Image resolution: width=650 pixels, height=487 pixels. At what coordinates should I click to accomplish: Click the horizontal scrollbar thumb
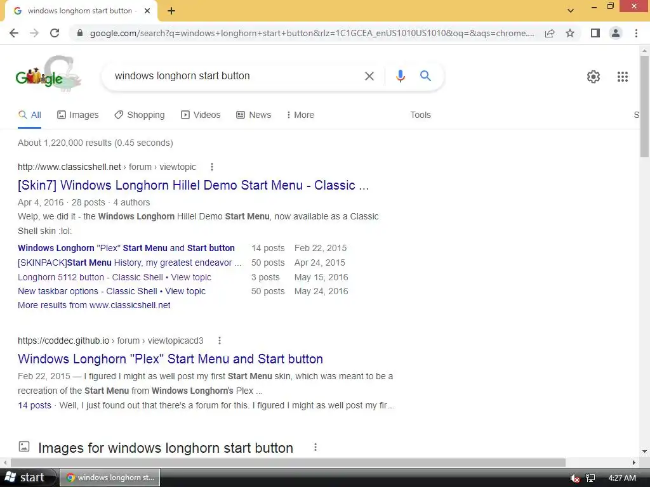[x=288, y=462]
